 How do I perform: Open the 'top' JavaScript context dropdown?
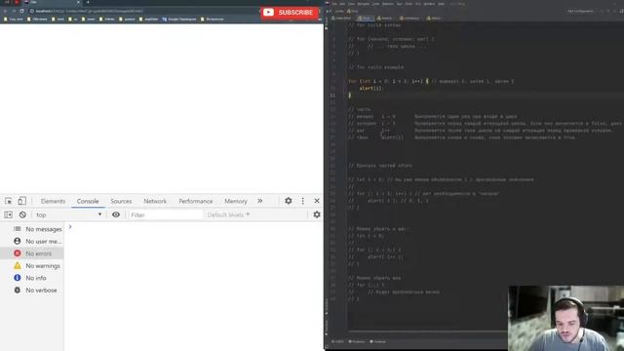point(68,214)
